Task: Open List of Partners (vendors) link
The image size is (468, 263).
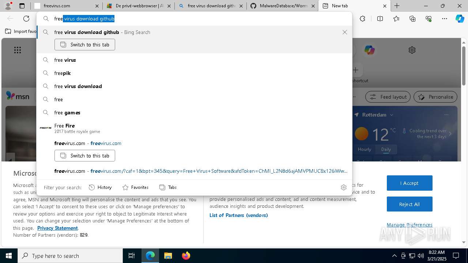Action: click(238, 215)
